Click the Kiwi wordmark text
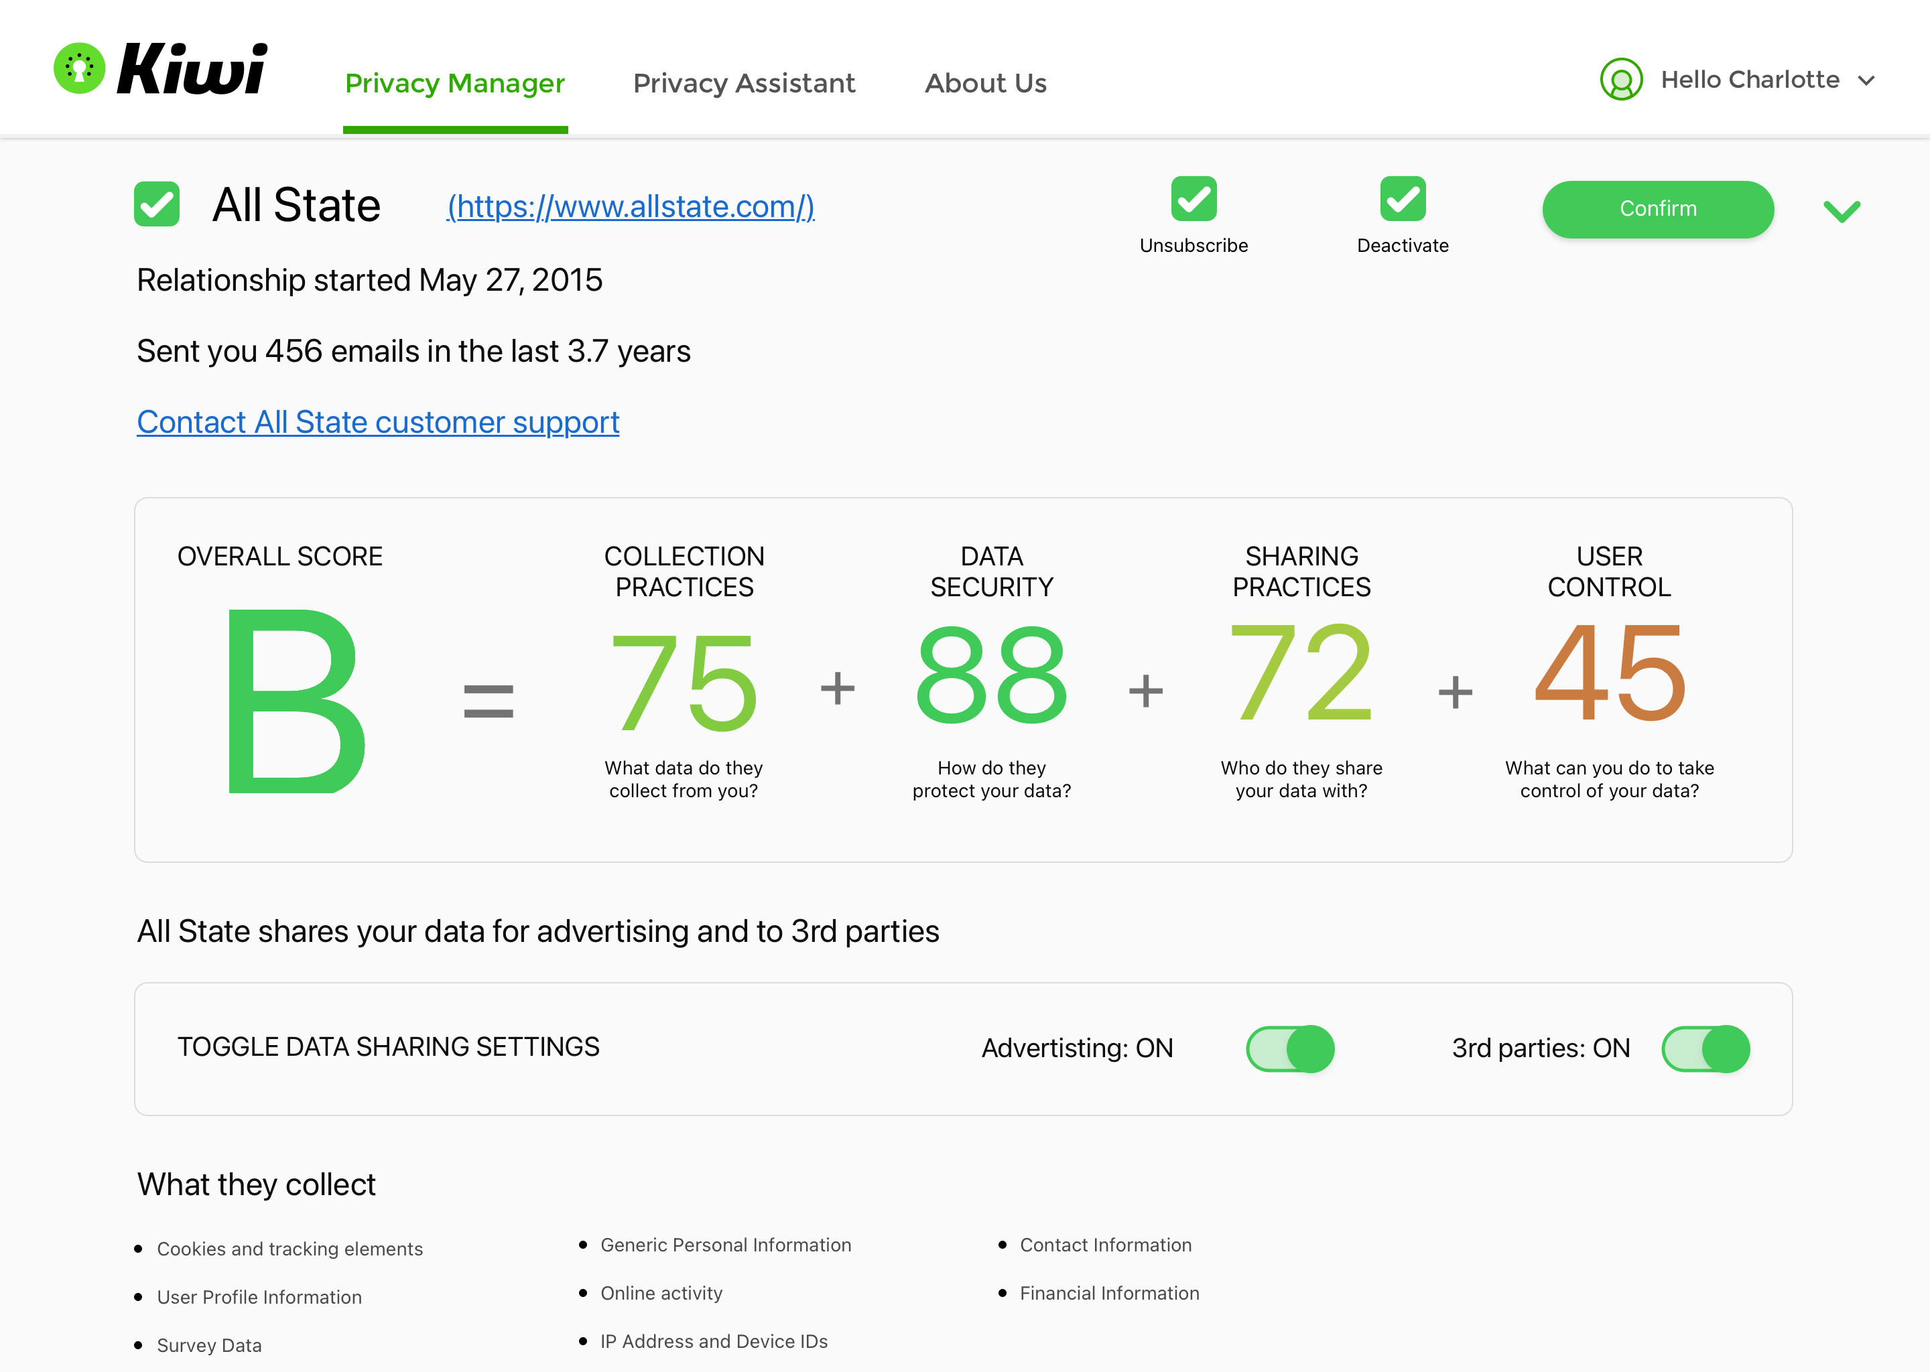Screen dimensions: 1930x1372 coord(192,68)
